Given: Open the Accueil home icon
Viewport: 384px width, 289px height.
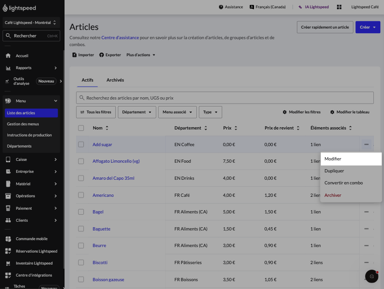Looking at the screenshot, I should coord(8,56).
